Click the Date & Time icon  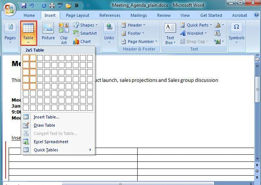click(x=217, y=33)
